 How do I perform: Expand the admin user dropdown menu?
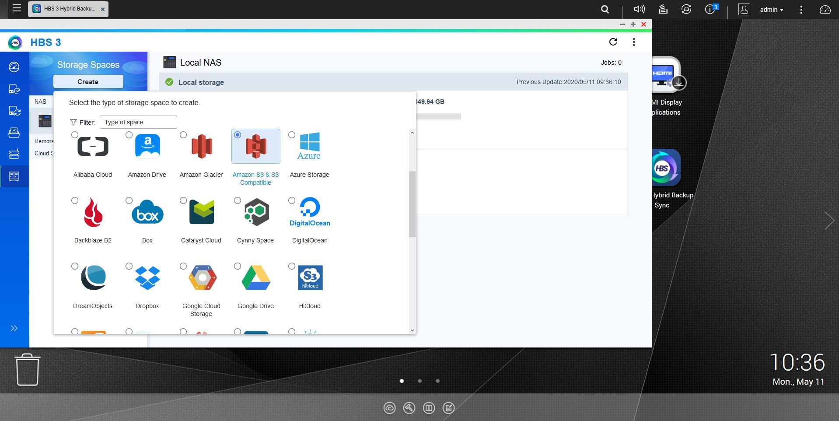772,10
